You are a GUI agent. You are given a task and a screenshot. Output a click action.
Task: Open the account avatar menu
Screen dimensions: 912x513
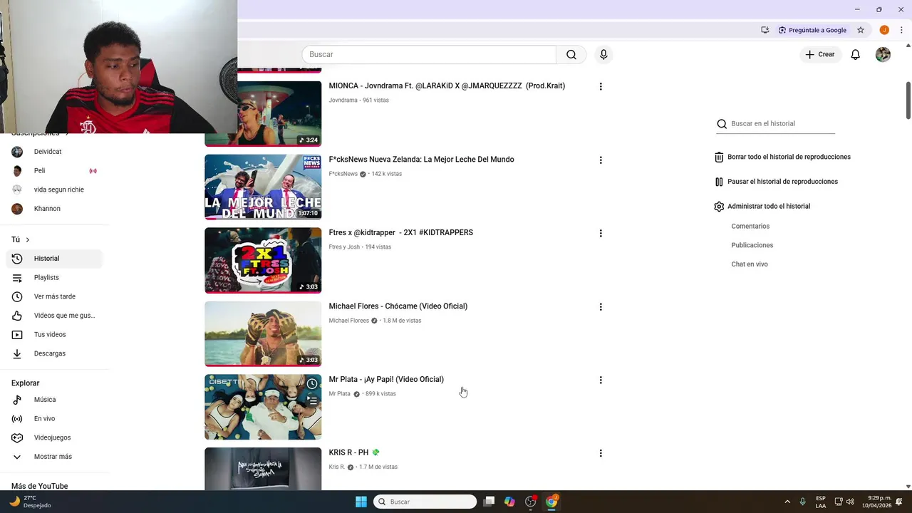pos(883,55)
